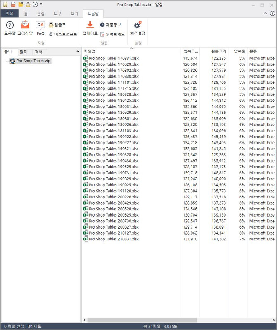Switch to the 편집 tab
The height and width of the screenshot is (330, 277).
point(40,14)
